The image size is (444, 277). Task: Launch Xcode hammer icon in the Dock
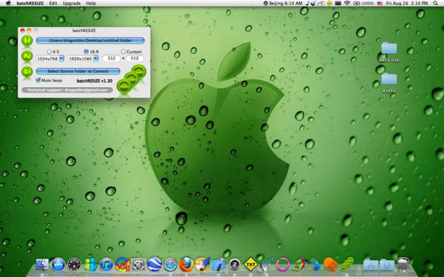218,264
